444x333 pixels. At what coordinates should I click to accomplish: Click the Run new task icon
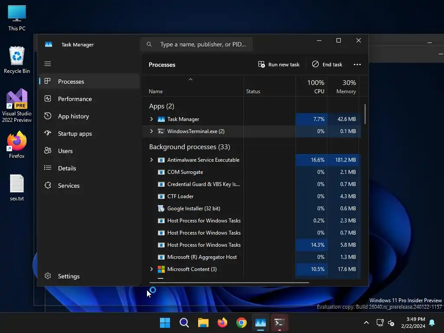click(261, 64)
